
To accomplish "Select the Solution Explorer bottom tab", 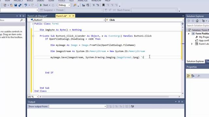I will click(195, 61).
